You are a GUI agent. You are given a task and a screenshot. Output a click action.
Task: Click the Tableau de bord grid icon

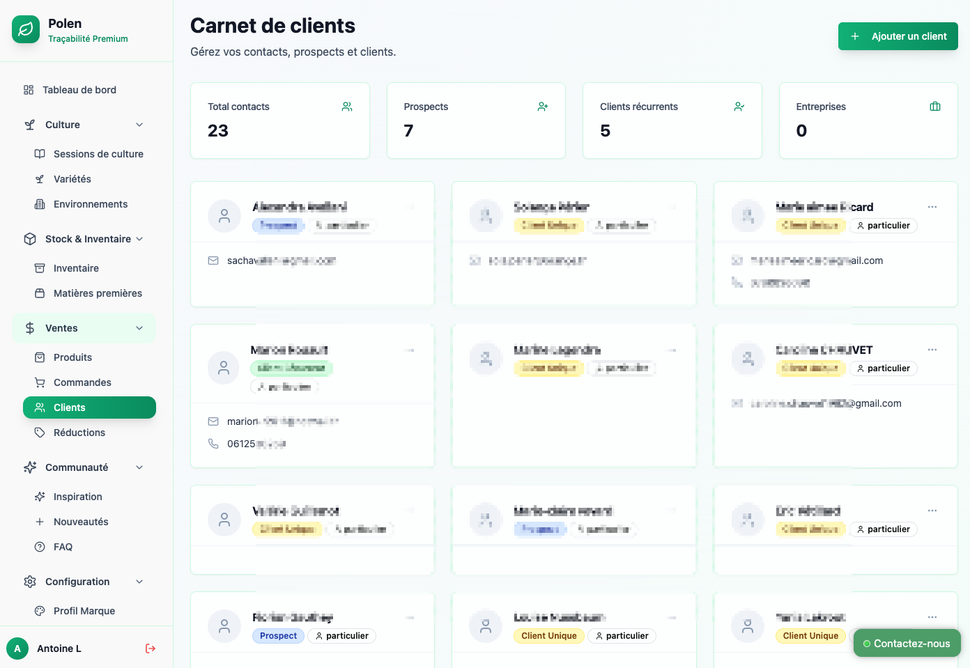(29, 90)
